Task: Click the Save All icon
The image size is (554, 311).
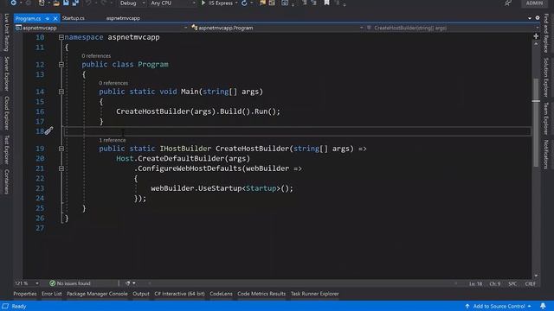Action: pos(75,3)
